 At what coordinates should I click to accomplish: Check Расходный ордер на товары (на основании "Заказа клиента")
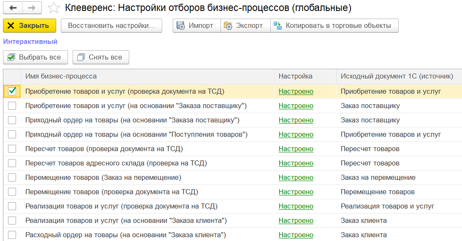[12, 235]
